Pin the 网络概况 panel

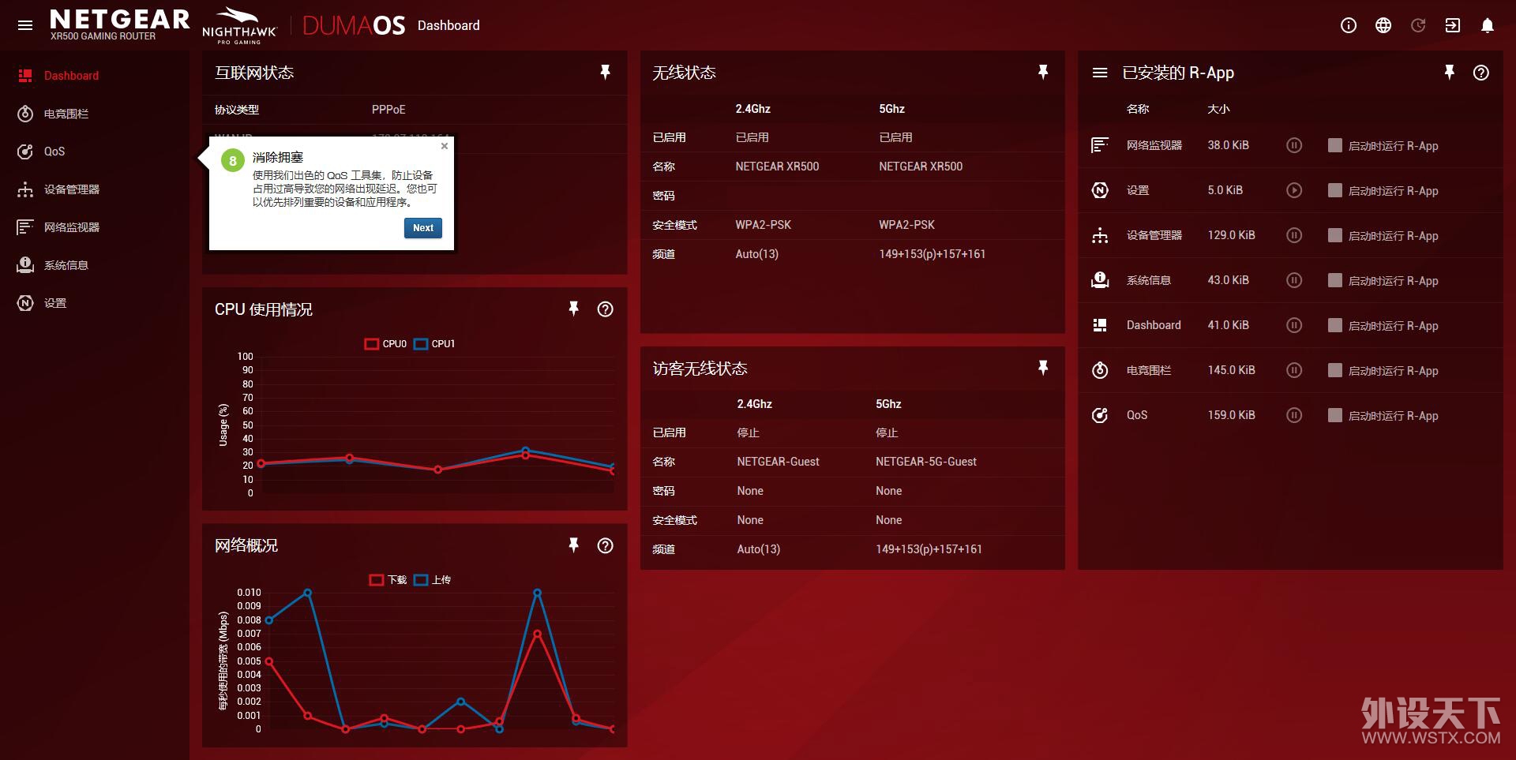(574, 545)
